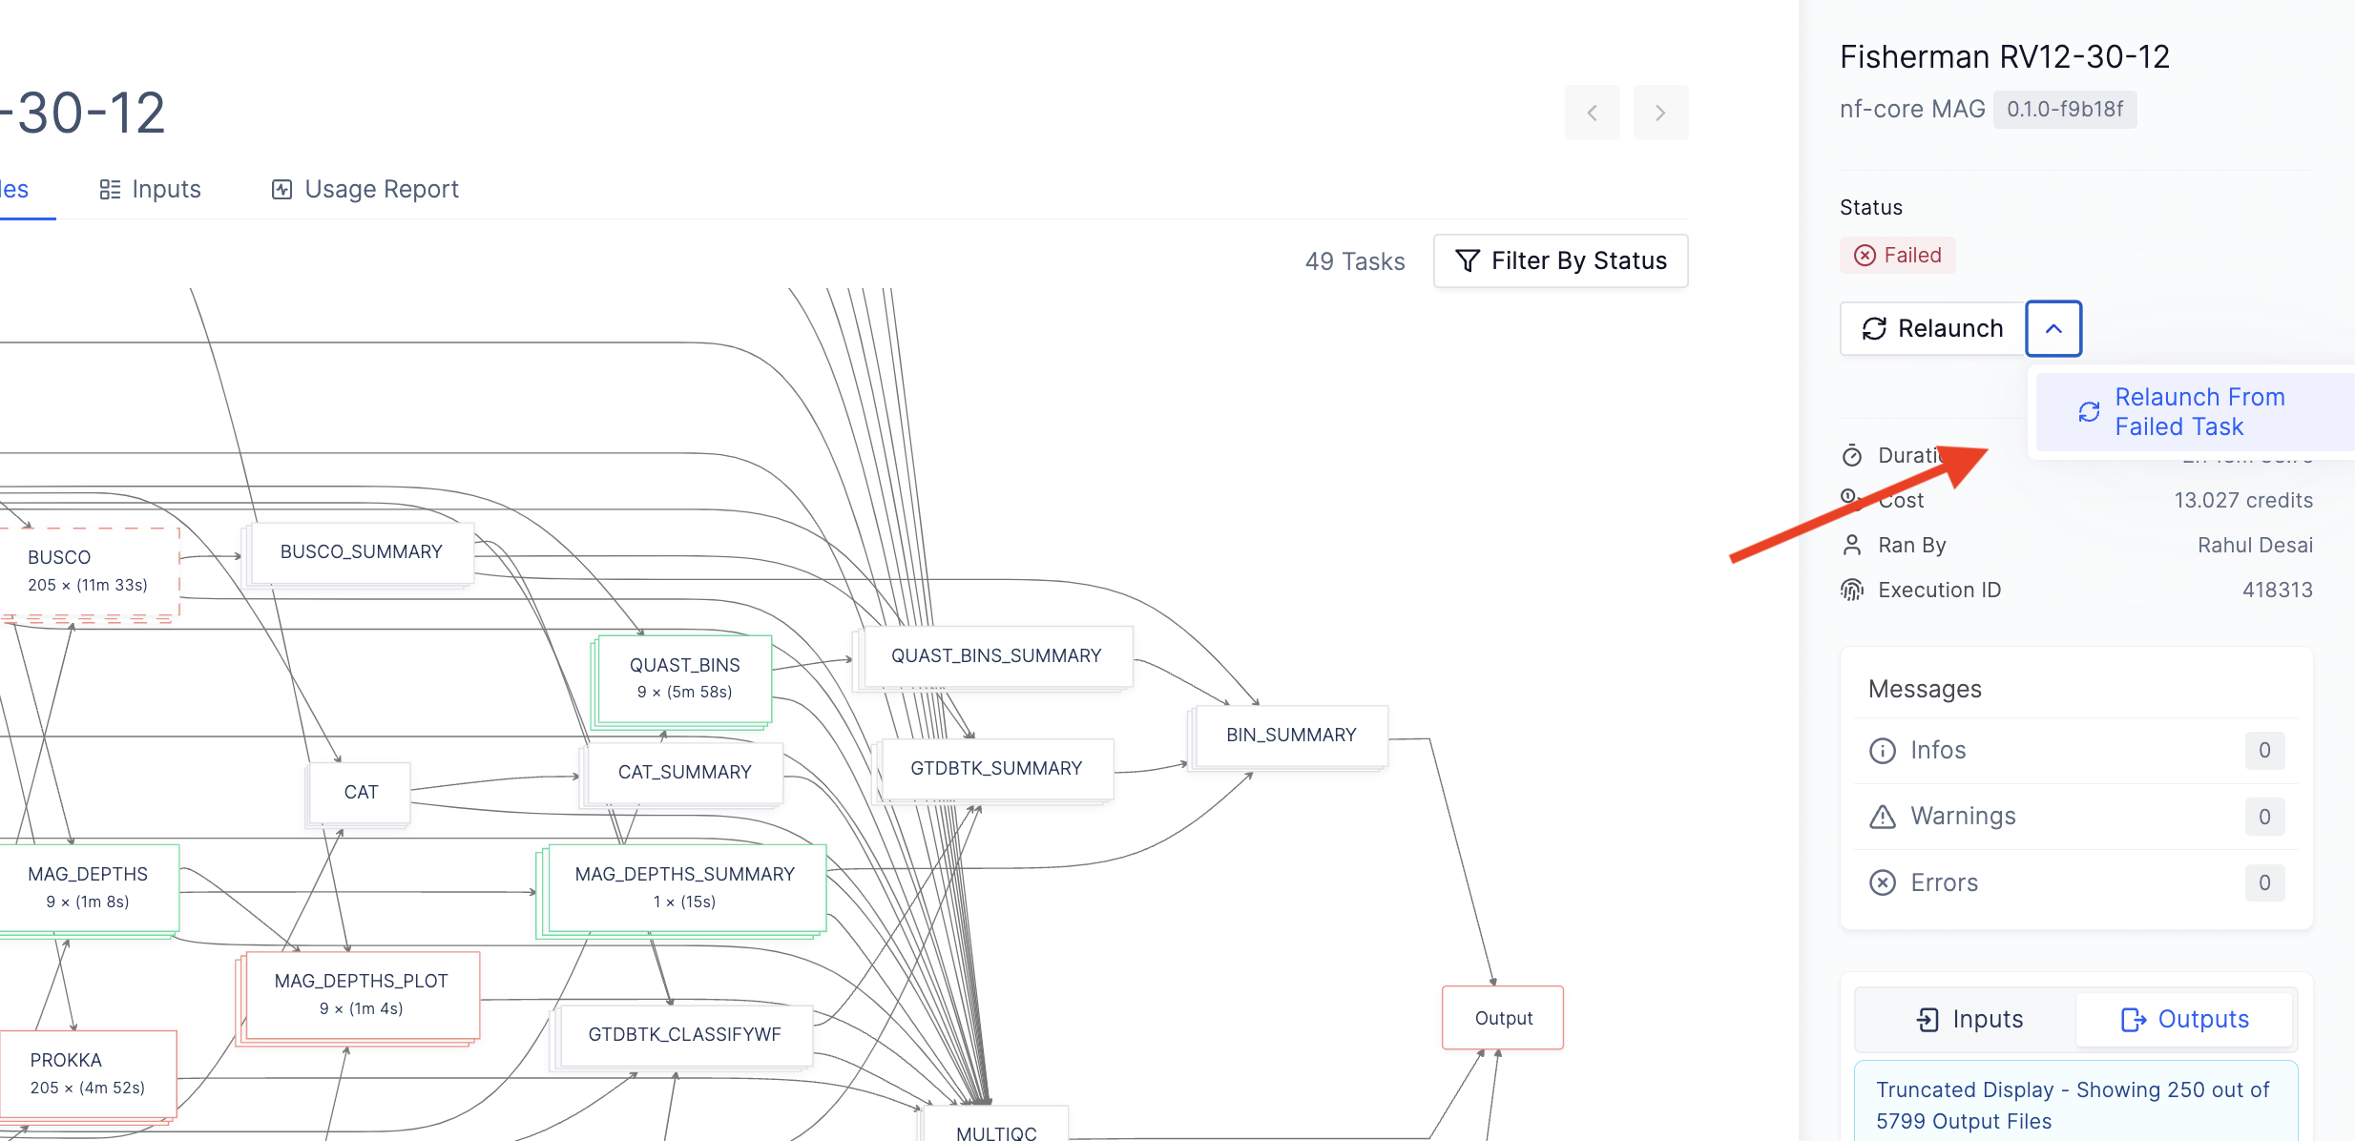Click the nf-core MAG workflow name
The height and width of the screenshot is (1141, 2355).
tap(1911, 109)
